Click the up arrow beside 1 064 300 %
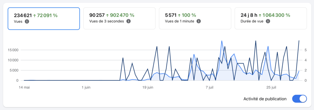 pos(260,15)
